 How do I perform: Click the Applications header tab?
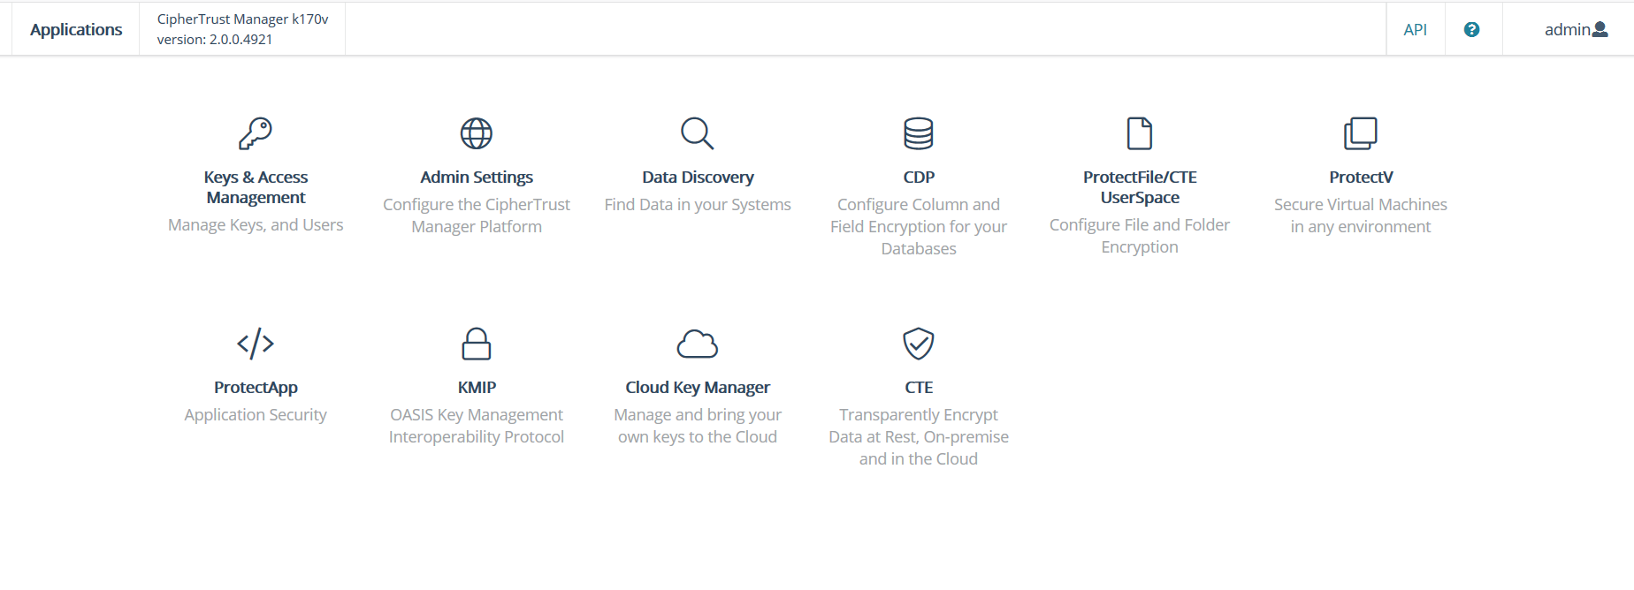pos(76,29)
